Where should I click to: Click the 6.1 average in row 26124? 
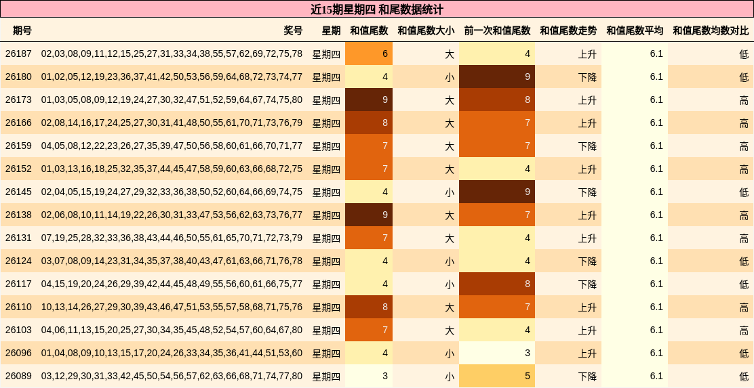656,261
